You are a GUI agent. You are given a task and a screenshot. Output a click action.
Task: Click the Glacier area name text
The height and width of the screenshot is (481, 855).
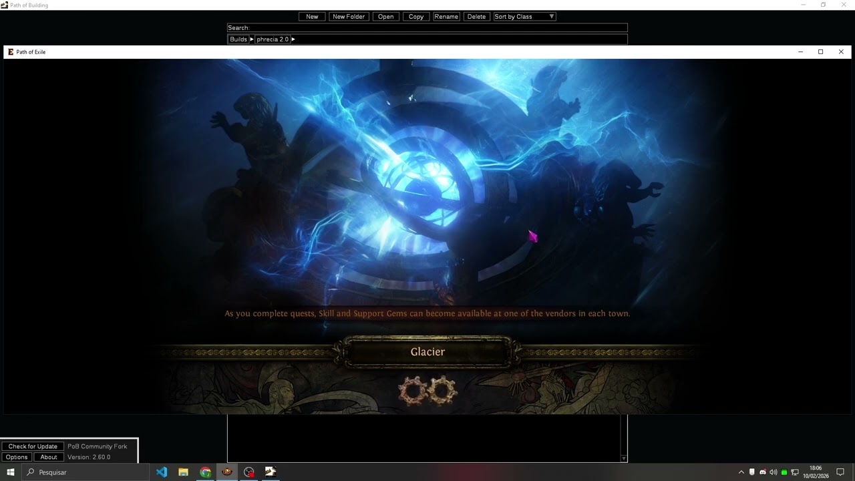(x=427, y=352)
